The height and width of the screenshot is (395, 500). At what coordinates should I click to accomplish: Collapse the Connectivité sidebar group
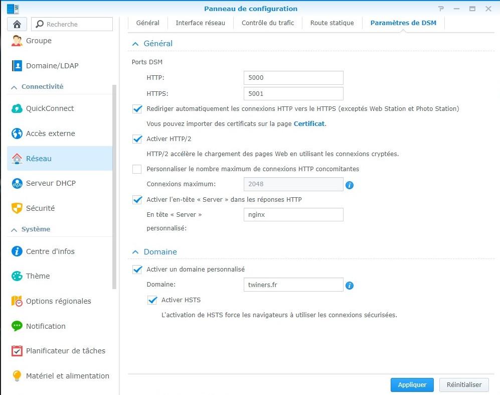pos(14,87)
